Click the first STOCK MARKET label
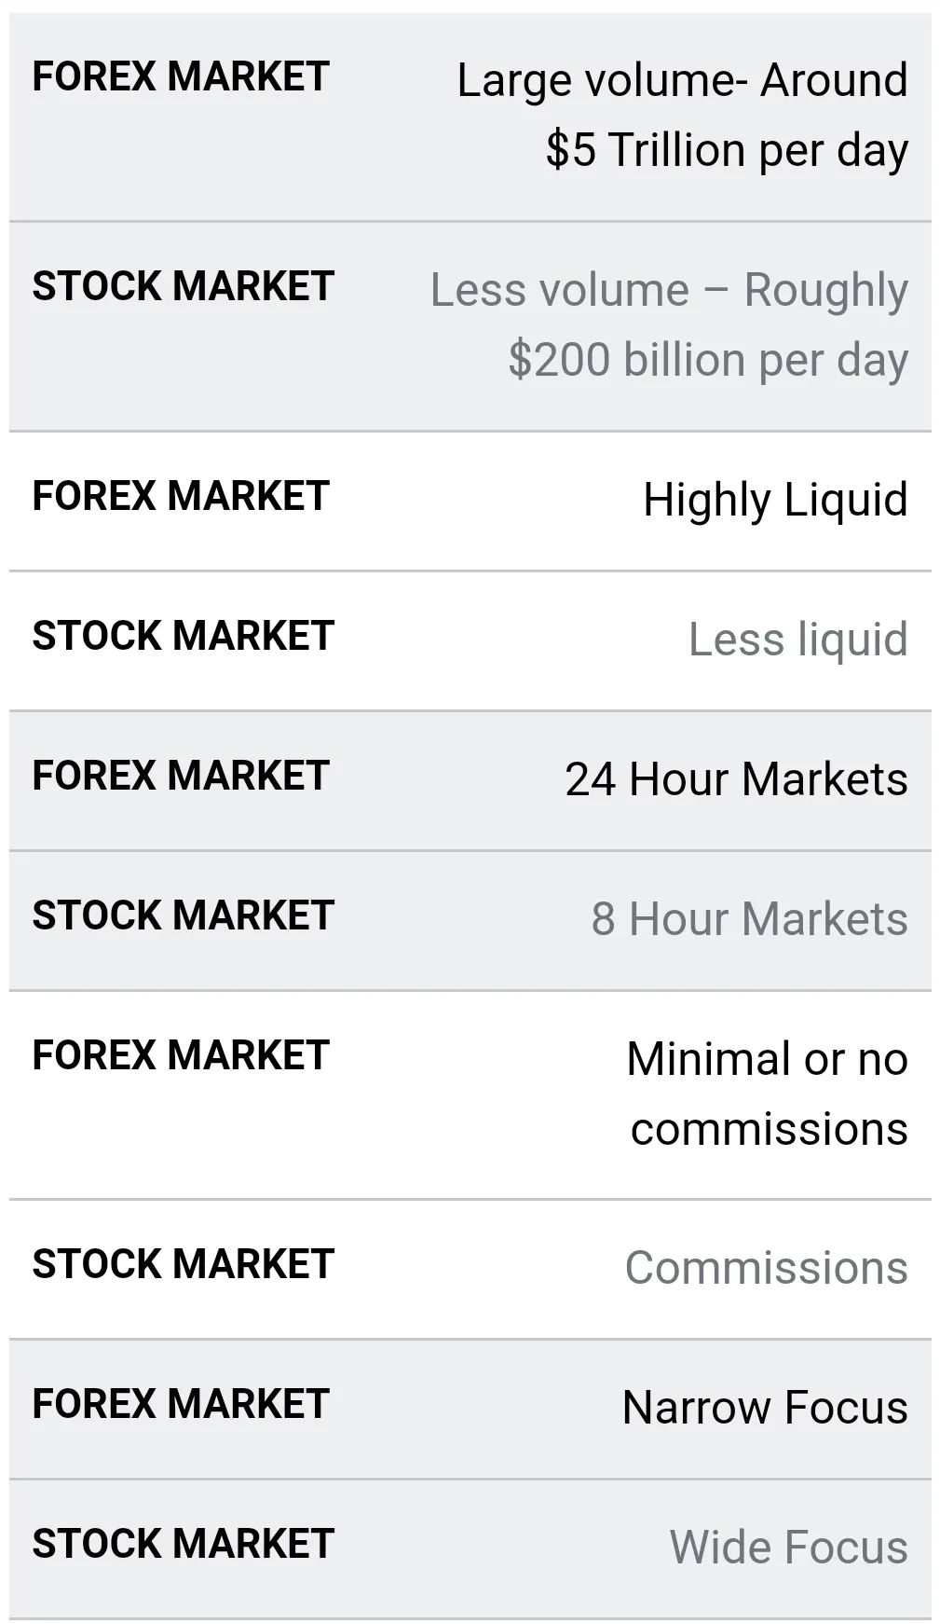This screenshot has width=940, height=1624. [x=183, y=286]
